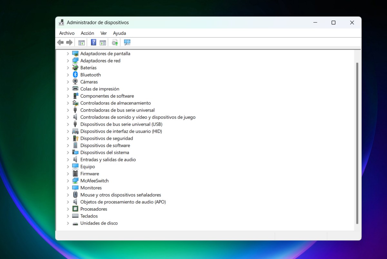Expand the Unidades de disco node

tap(68, 223)
